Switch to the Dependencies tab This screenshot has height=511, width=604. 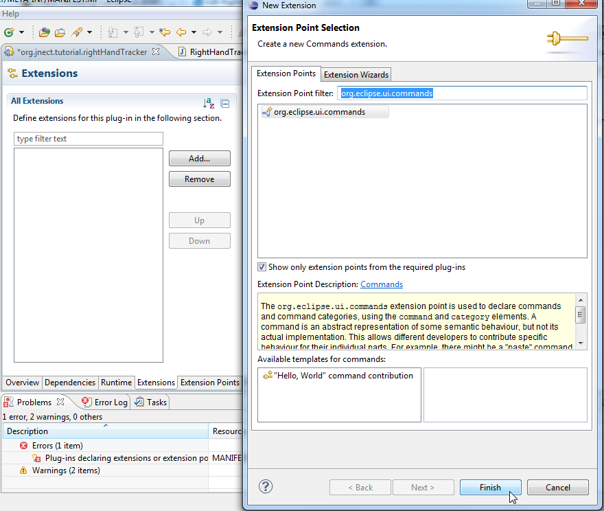(70, 383)
